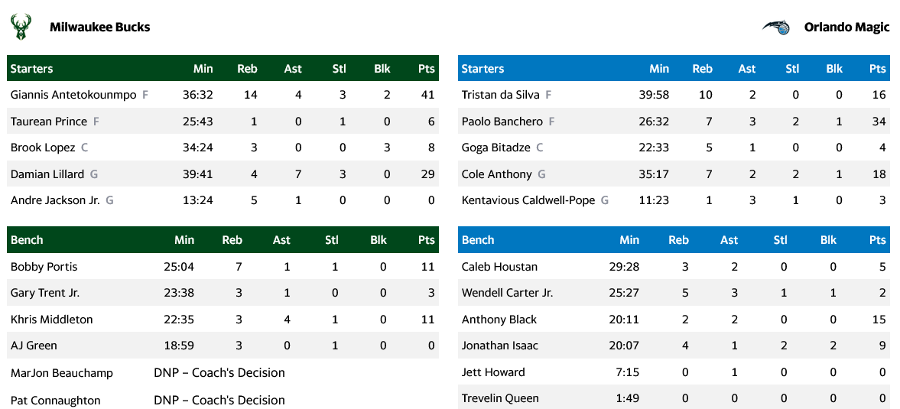The height and width of the screenshot is (409, 900).
Task: Select Damian Lillard in Bucks starters
Action: pos(47,174)
